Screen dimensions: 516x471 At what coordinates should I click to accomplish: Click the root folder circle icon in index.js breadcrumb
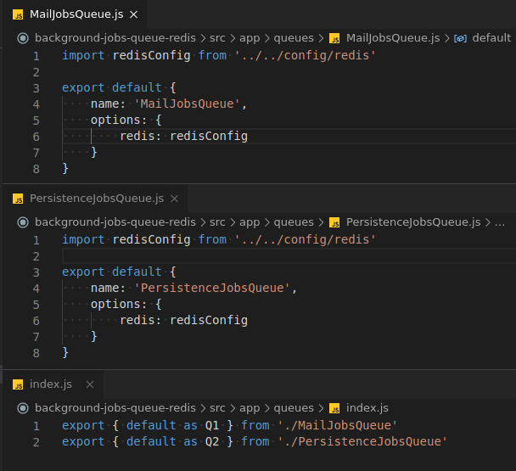pos(23,408)
